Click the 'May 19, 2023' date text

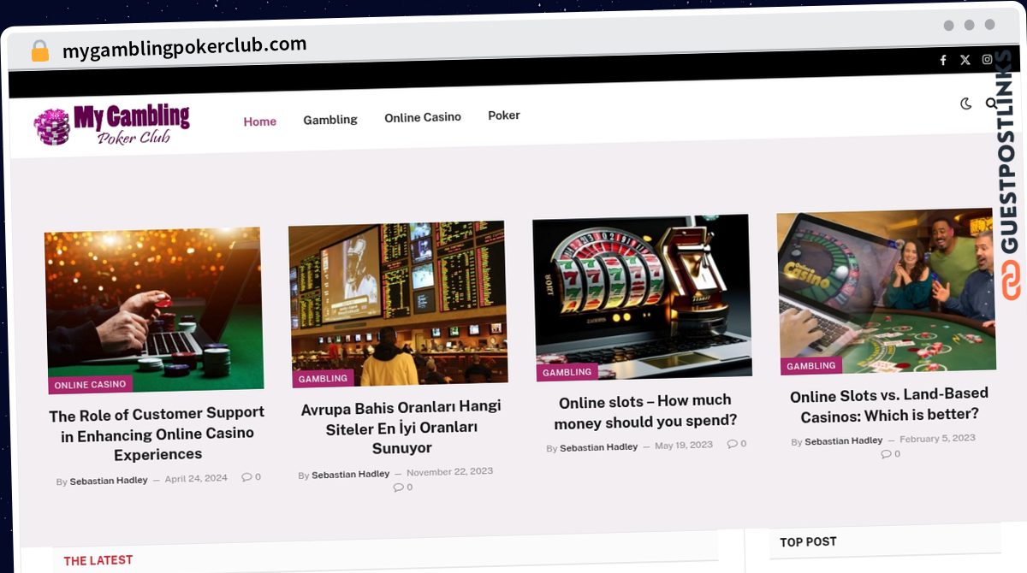[683, 446]
